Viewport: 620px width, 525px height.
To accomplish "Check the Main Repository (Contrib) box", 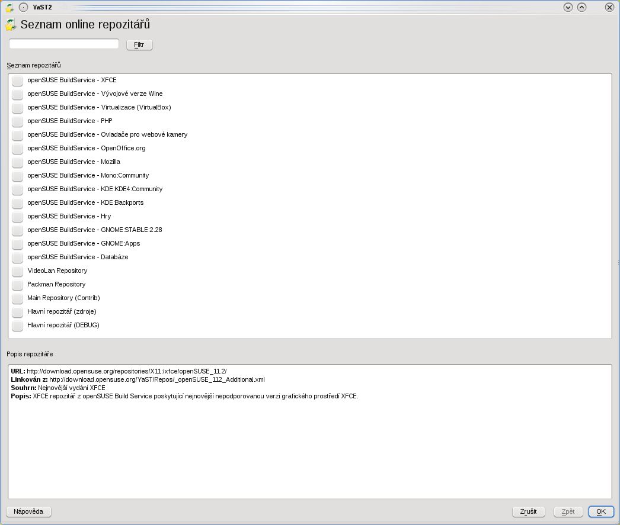I will (17, 298).
